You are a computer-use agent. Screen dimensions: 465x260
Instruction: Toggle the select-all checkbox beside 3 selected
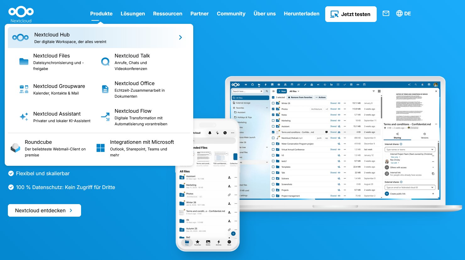pyautogui.click(x=273, y=97)
